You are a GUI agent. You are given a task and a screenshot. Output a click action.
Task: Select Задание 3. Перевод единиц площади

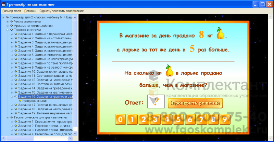click(x=45, y=130)
